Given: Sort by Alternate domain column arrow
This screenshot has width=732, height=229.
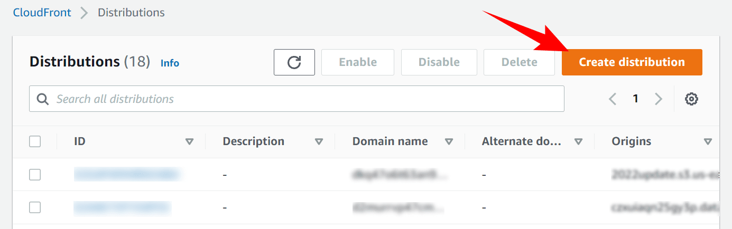Looking at the screenshot, I should point(578,141).
